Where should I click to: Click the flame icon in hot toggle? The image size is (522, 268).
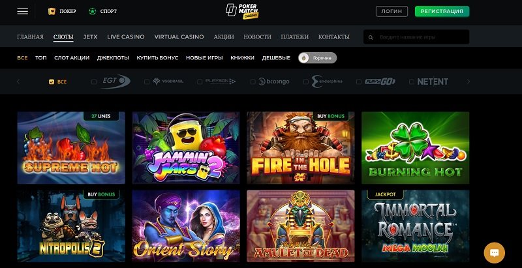click(x=303, y=58)
